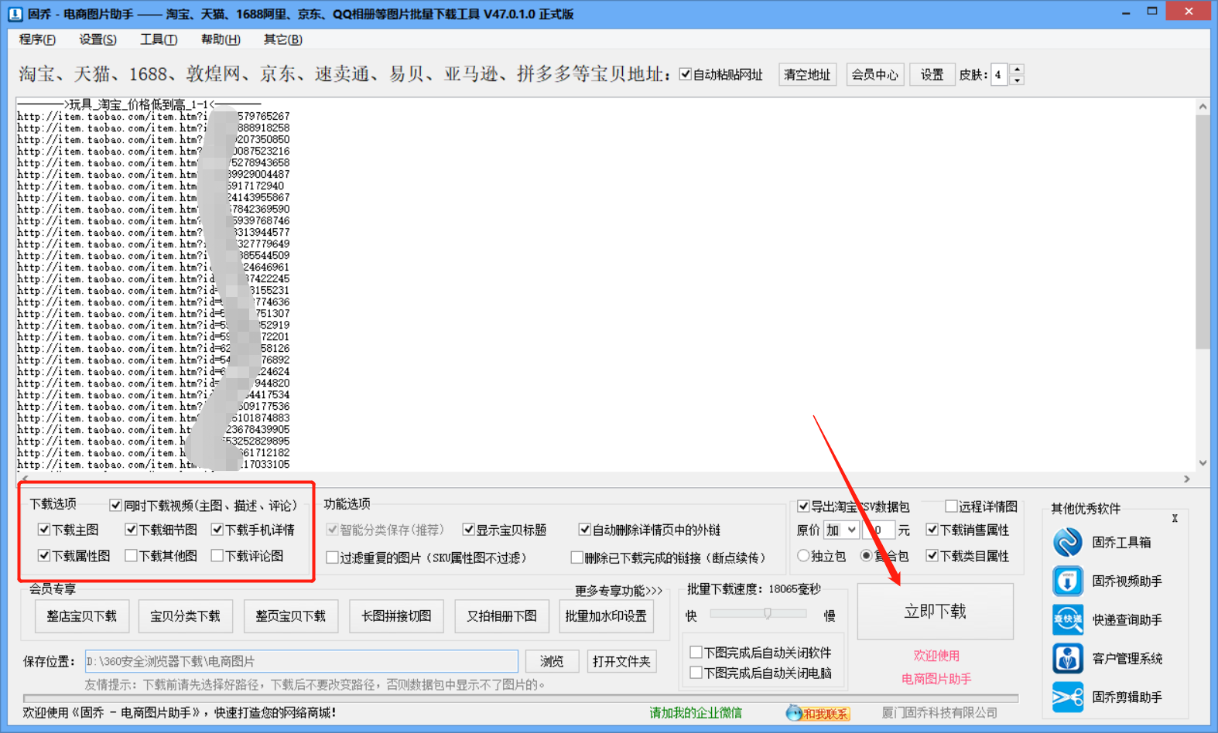1218x733 pixels.
Task: Click the 设置 button beside 会员中心
Action: 932,74
